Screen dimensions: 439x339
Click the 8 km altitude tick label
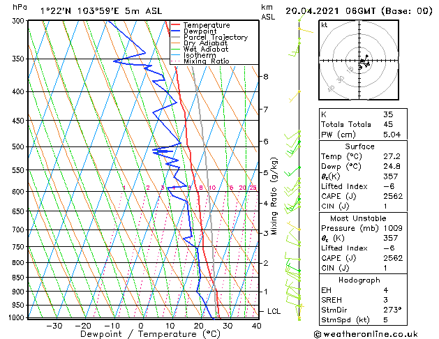click(x=266, y=76)
